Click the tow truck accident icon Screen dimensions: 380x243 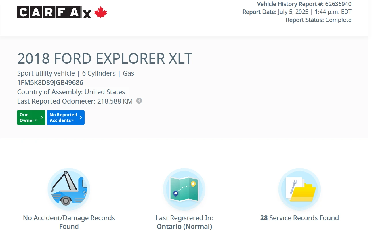coord(69,189)
